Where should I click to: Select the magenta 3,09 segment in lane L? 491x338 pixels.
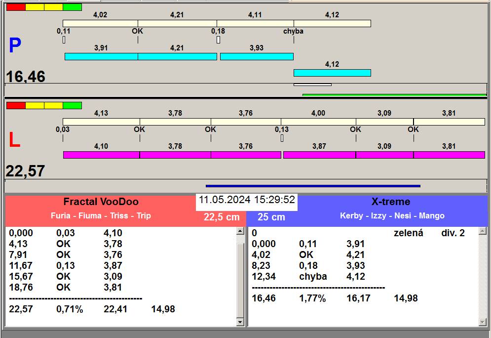pyautogui.click(x=384, y=155)
